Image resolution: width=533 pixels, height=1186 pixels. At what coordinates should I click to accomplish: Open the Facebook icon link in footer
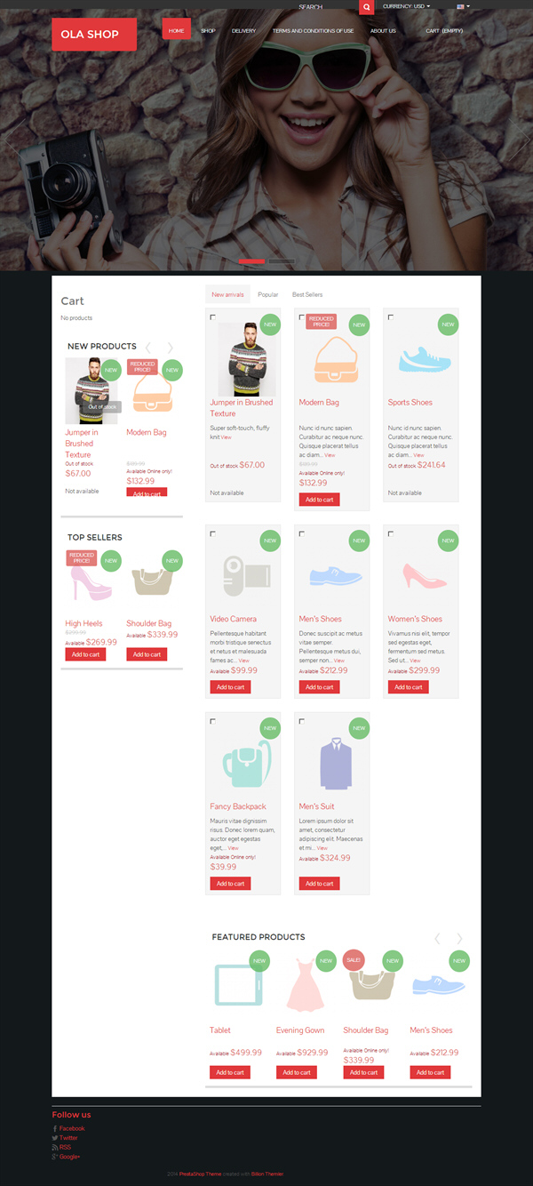(55, 1128)
